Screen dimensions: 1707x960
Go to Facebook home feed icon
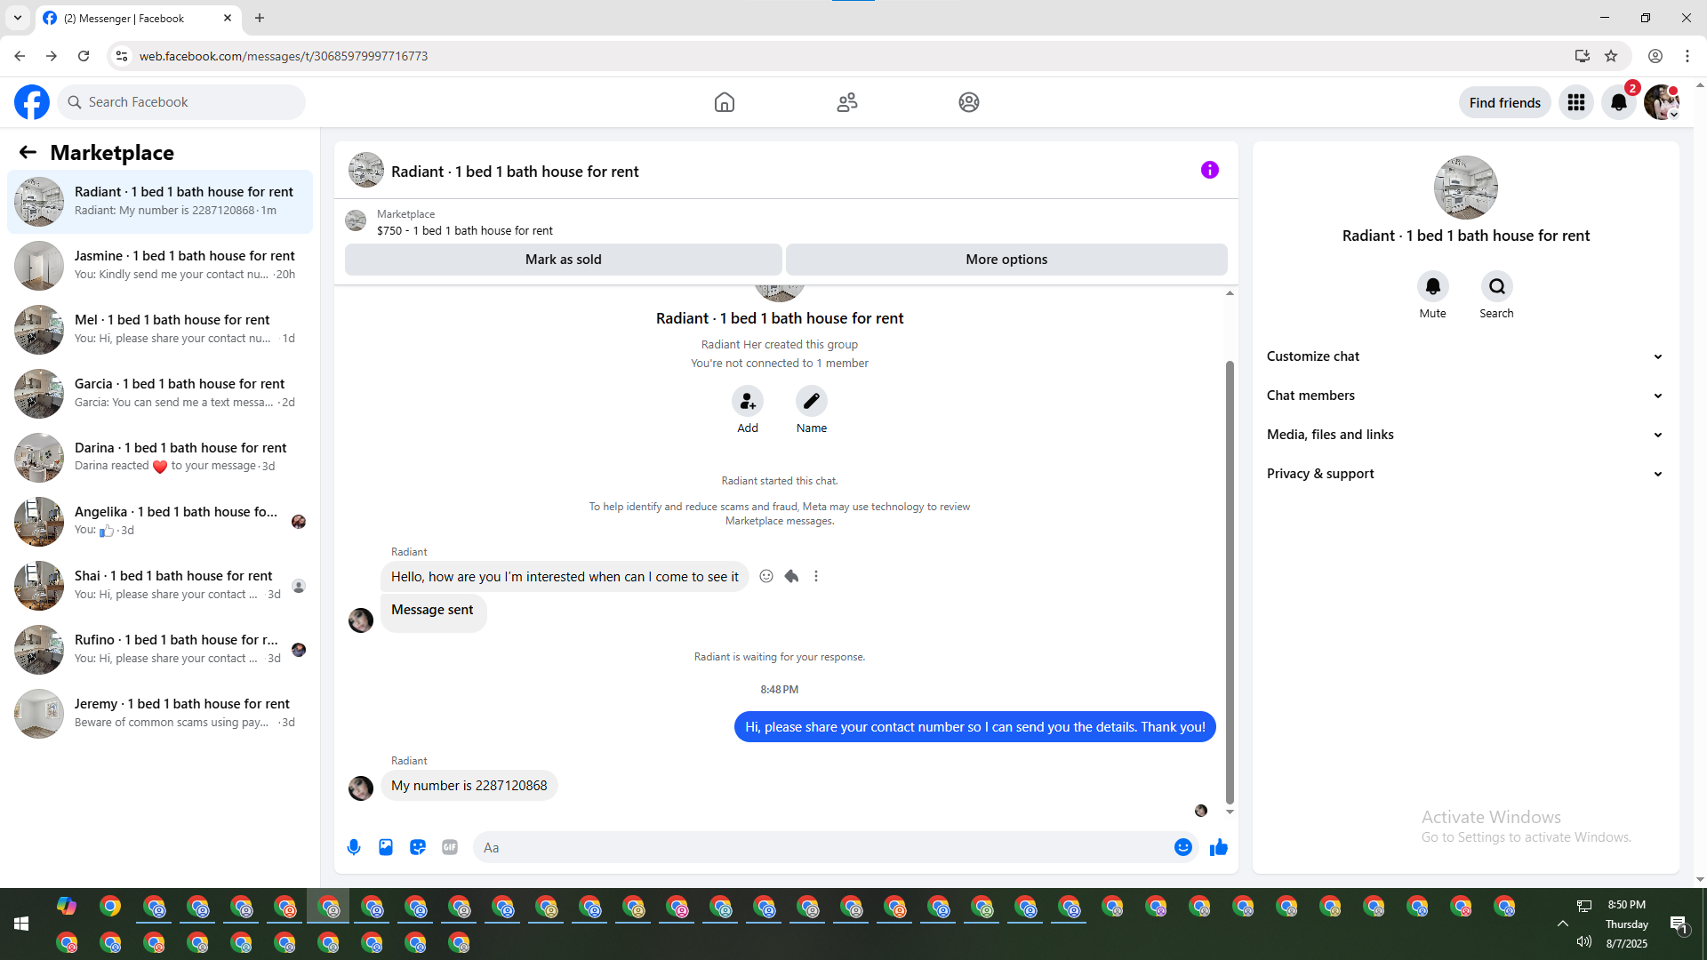coord(725,102)
